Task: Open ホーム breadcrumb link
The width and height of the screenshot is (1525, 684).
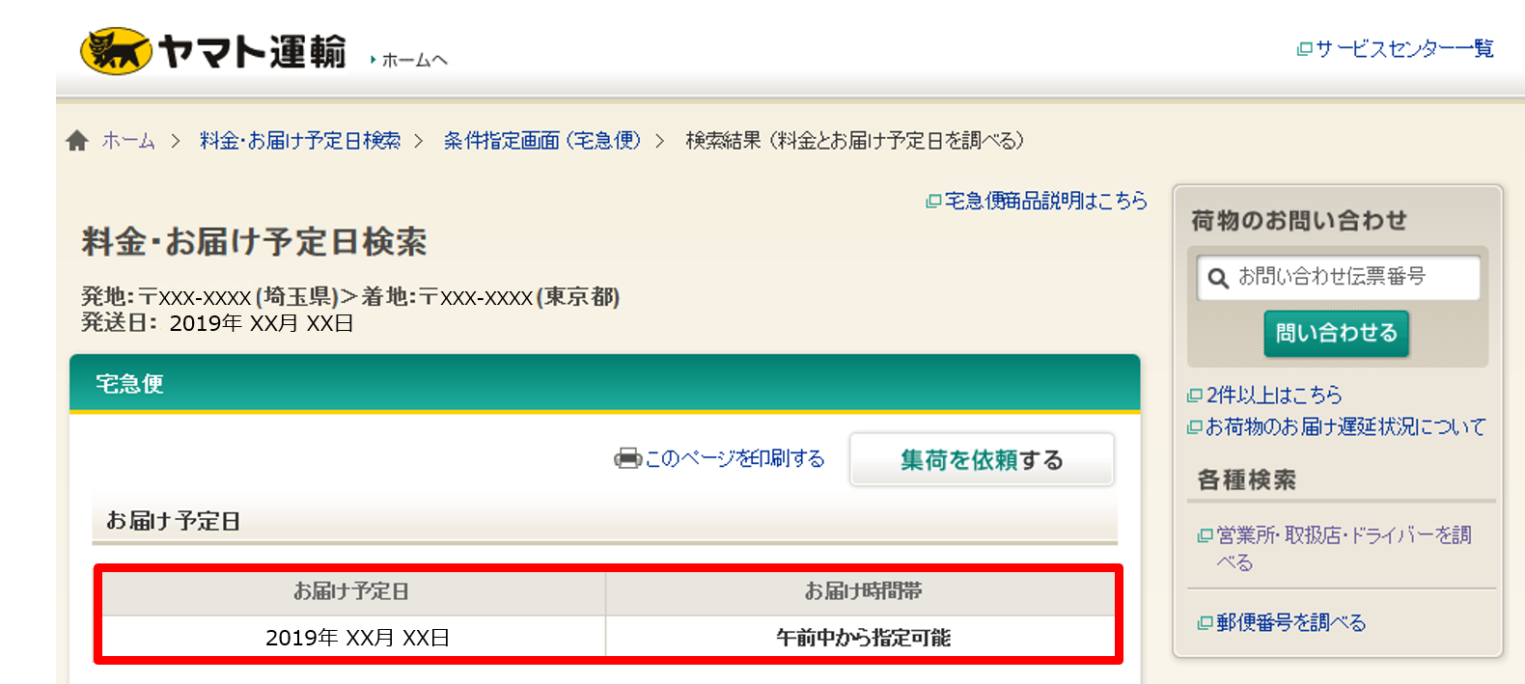Action: click(128, 141)
